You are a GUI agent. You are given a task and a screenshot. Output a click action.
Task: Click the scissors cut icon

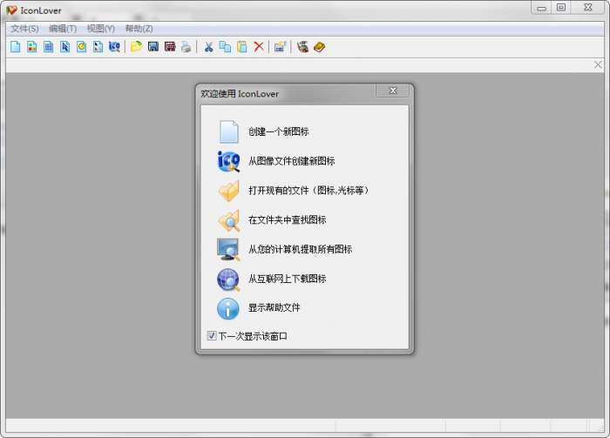[208, 47]
